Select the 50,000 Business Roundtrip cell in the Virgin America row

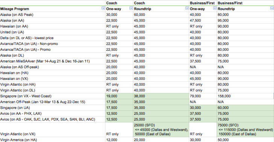point(245,139)
